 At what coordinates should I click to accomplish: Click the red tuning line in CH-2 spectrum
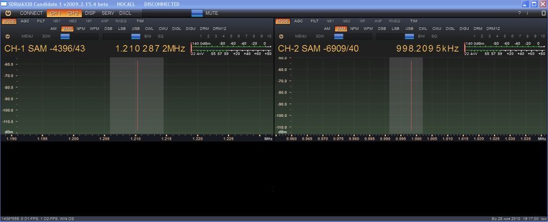[x=411, y=95]
